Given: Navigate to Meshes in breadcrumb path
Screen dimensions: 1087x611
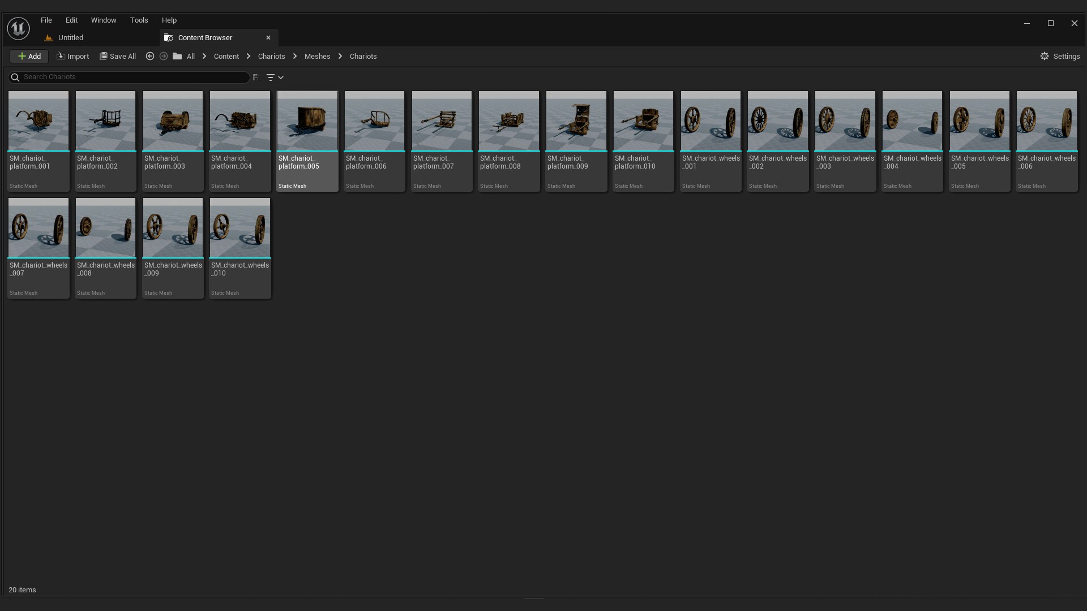Looking at the screenshot, I should (317, 56).
